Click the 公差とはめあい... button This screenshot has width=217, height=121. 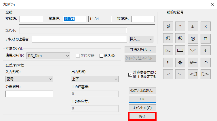142,90
